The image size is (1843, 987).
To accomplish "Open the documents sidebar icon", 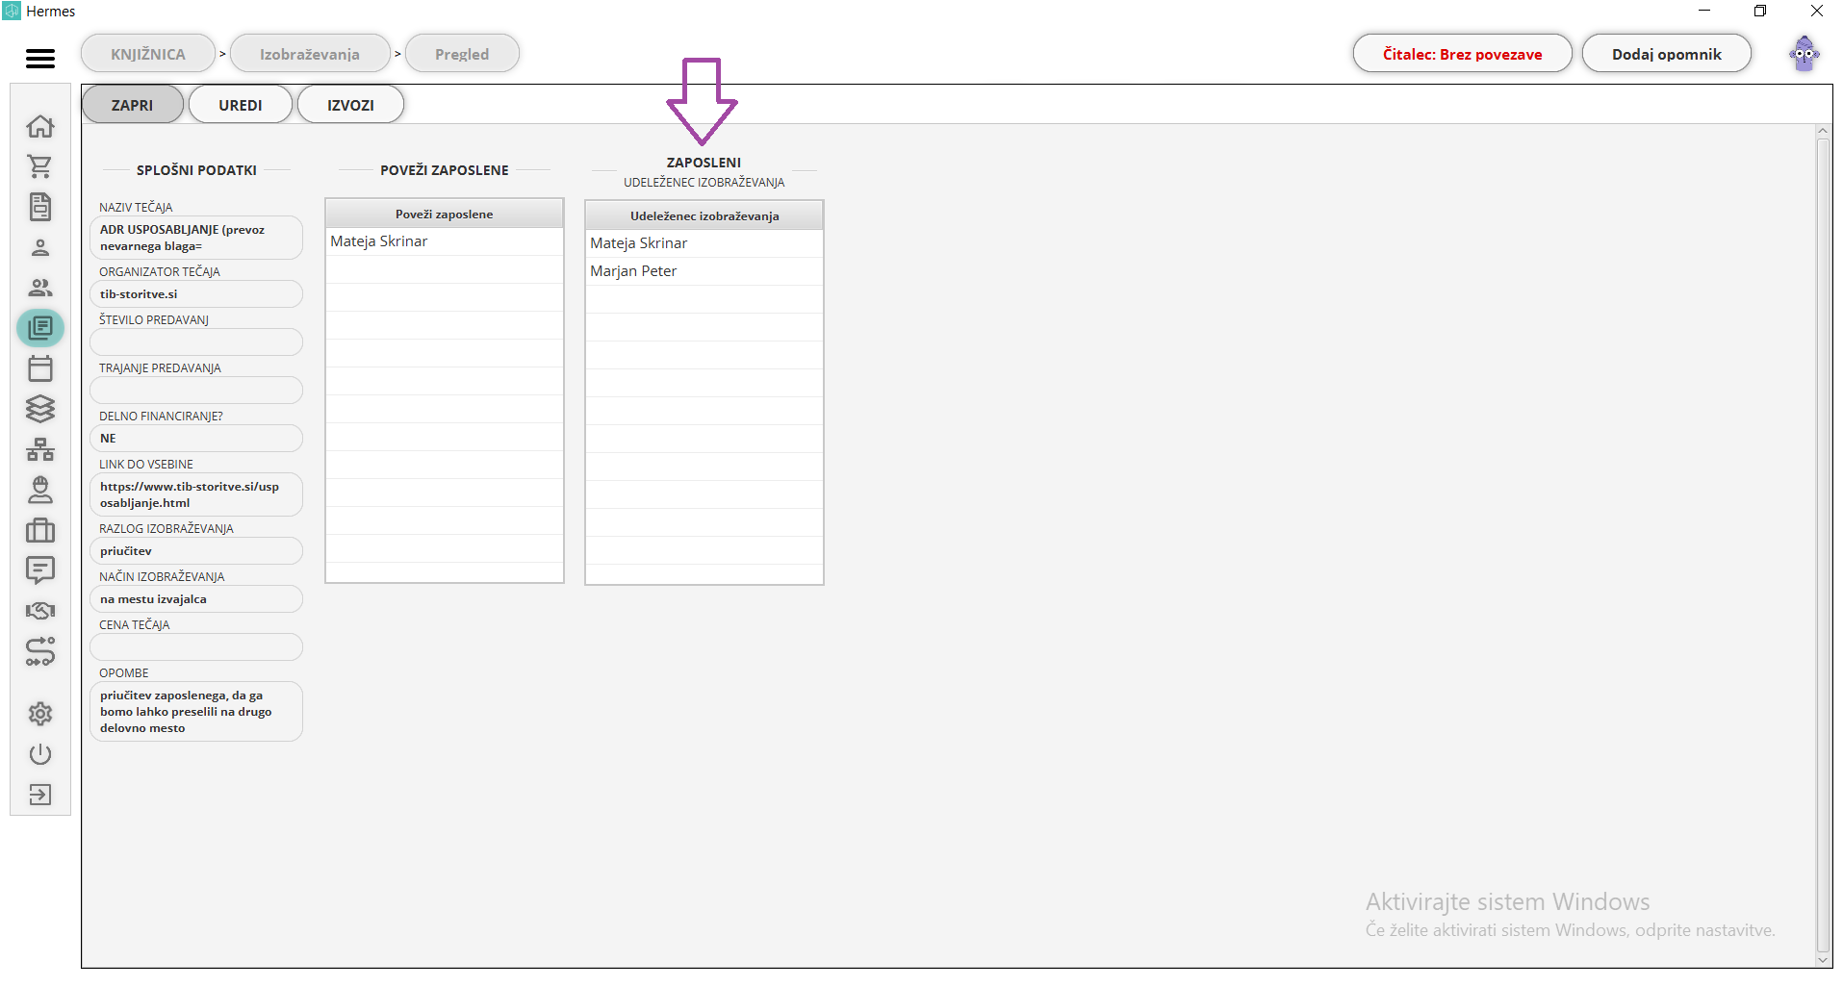I will 40,207.
